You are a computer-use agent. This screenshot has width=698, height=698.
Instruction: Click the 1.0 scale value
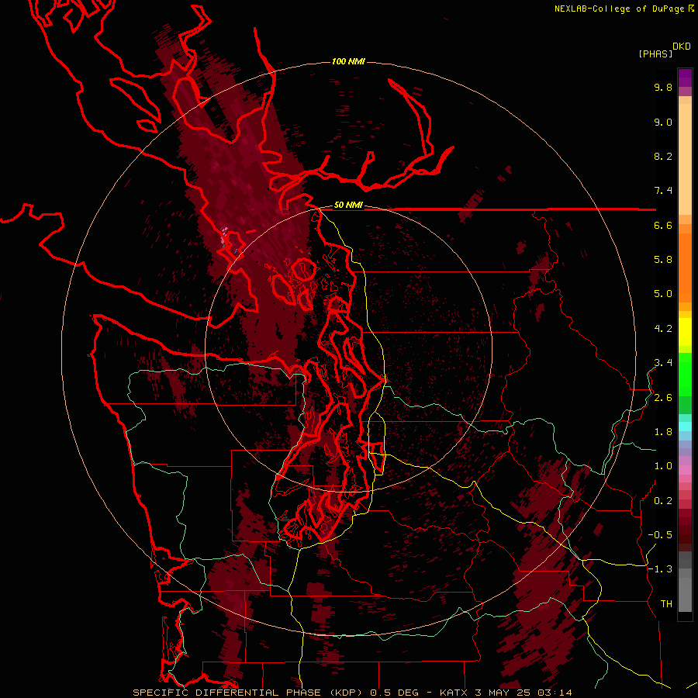click(663, 466)
